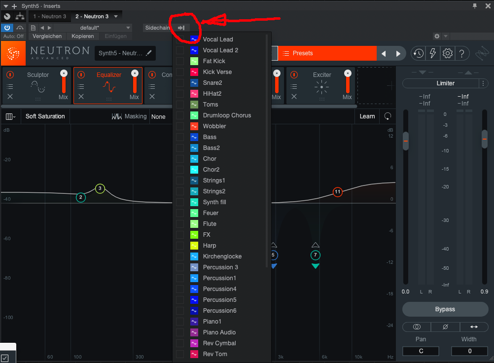Choose Wobbler from sidechain list
This screenshot has width=494, height=363.
coord(214,126)
